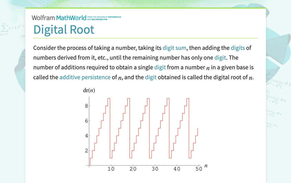This screenshot has width=291, height=183.
Task: Open the 'digits' hyperlink on the first line
Action: point(238,48)
